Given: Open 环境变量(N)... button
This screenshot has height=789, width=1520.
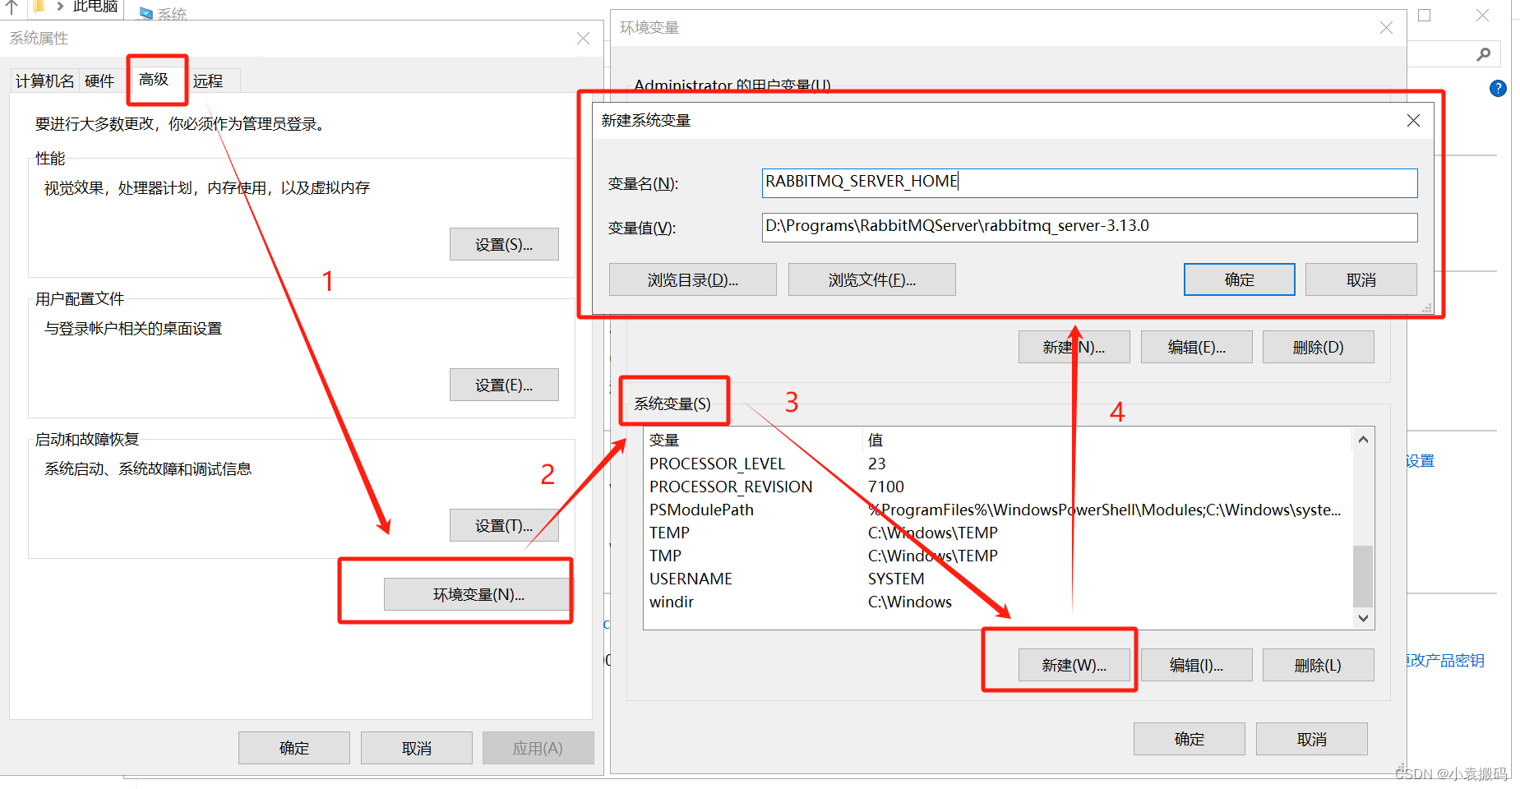Looking at the screenshot, I should point(478,594).
